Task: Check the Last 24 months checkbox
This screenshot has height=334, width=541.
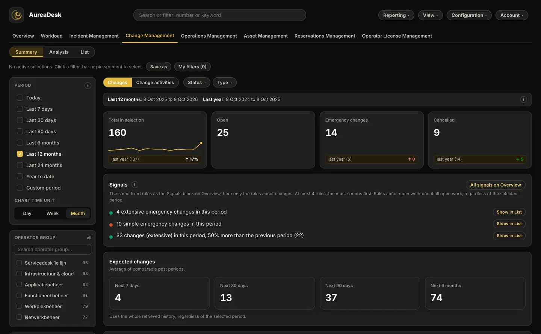Action: pos(20,165)
